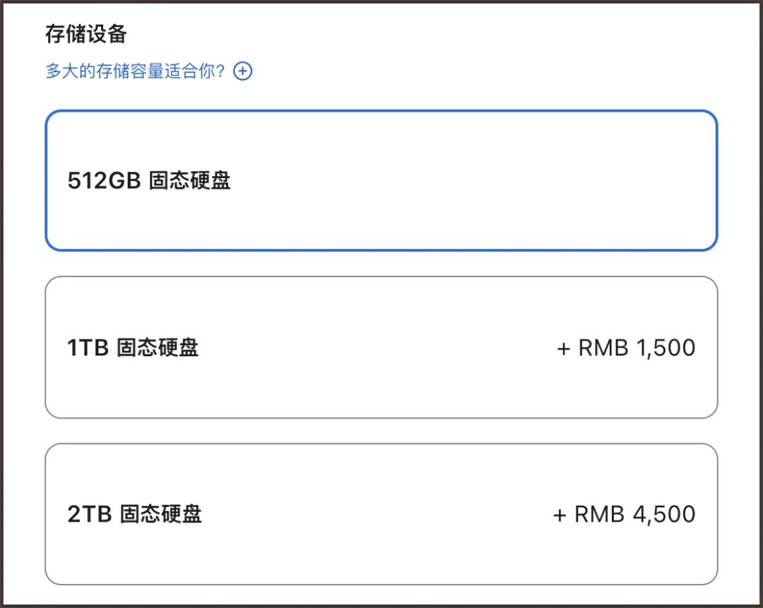Select the 512GB 固态硬盘 storage option
Image resolution: width=763 pixels, height=608 pixels.
(381, 180)
